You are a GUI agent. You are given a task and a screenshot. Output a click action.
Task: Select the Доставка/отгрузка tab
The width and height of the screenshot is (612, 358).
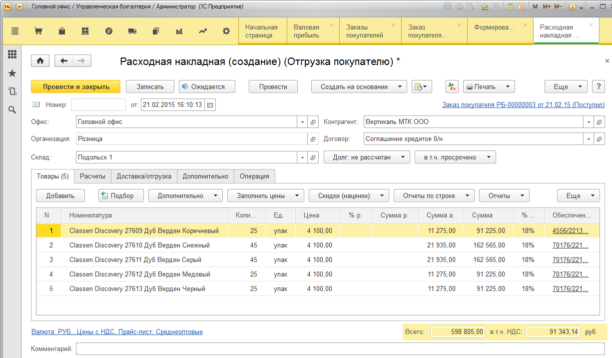pos(144,176)
